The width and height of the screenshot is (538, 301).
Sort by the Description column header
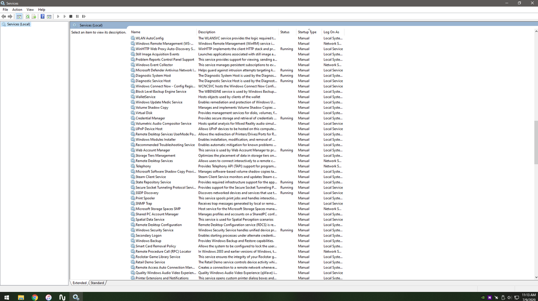pos(238,32)
